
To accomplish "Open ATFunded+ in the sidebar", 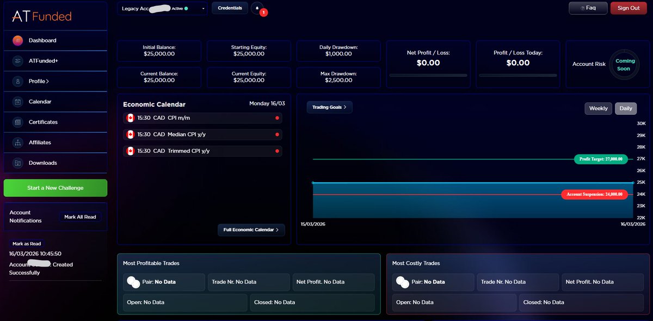I will (57, 61).
